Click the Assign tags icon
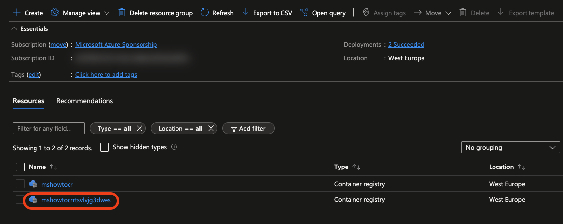Viewport: 563px width, 224px height. 366,13
